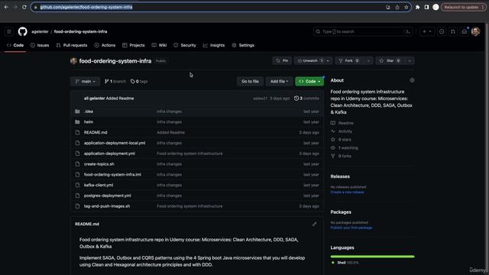Open browser extensions puzzle icon
Screen dimensions: 489x275
point(418,7)
